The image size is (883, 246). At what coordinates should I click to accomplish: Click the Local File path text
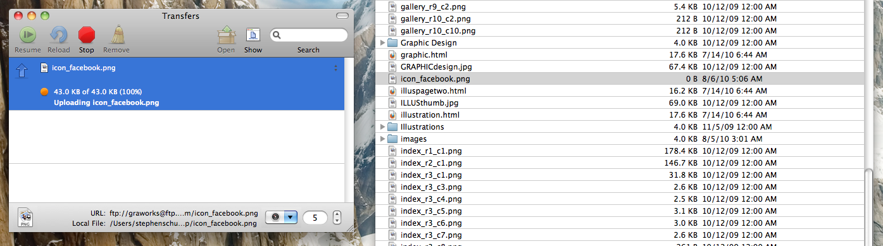[184, 223]
